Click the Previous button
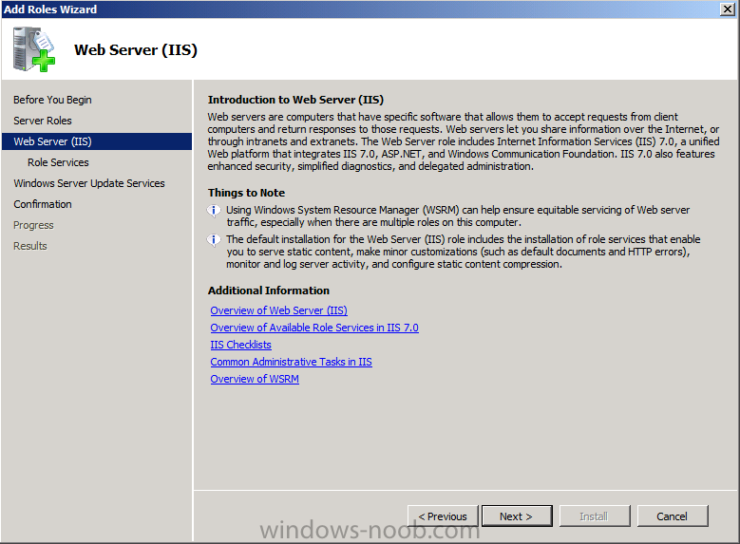Viewport: 740px width, 544px height. tap(443, 516)
